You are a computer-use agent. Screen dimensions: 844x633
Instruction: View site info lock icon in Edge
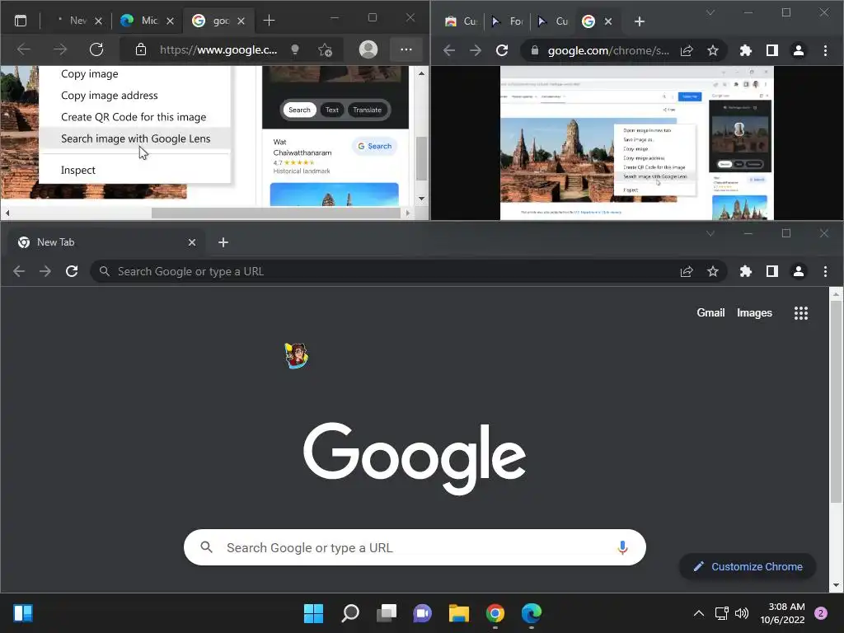(x=140, y=49)
